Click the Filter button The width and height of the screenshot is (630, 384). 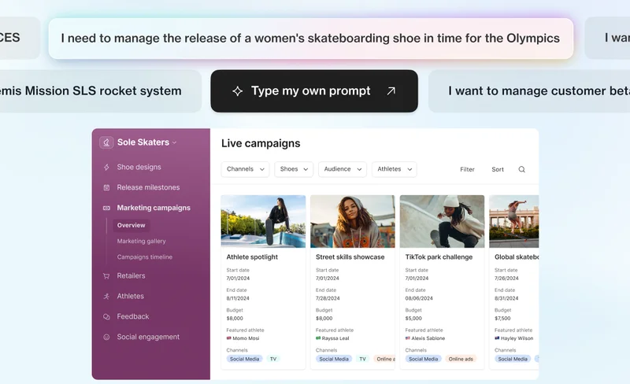point(467,169)
